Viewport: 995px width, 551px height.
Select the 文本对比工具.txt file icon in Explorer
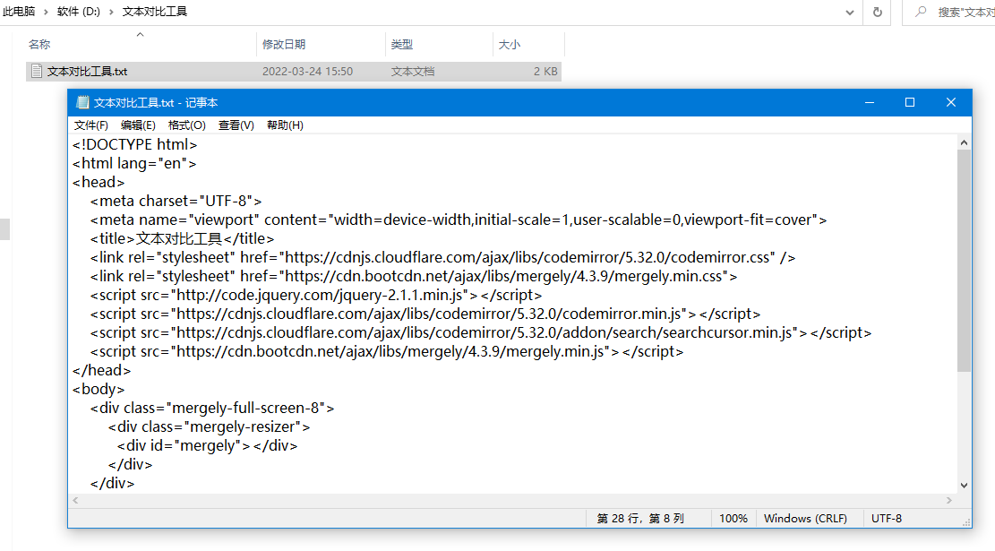(x=36, y=71)
